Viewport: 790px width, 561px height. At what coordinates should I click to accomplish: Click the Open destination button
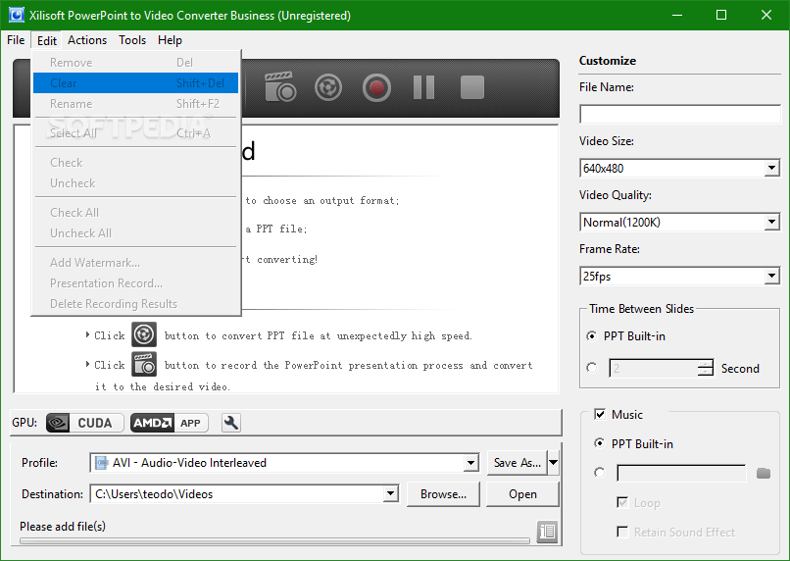[523, 494]
